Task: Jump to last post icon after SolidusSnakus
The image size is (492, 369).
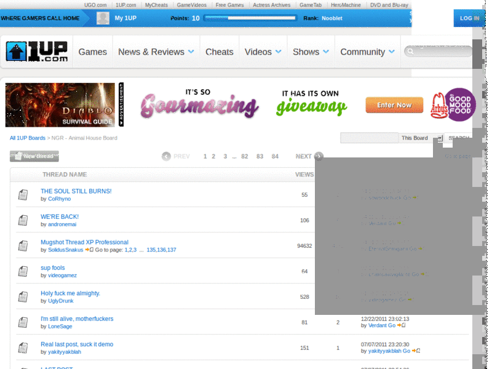Action: [89, 250]
